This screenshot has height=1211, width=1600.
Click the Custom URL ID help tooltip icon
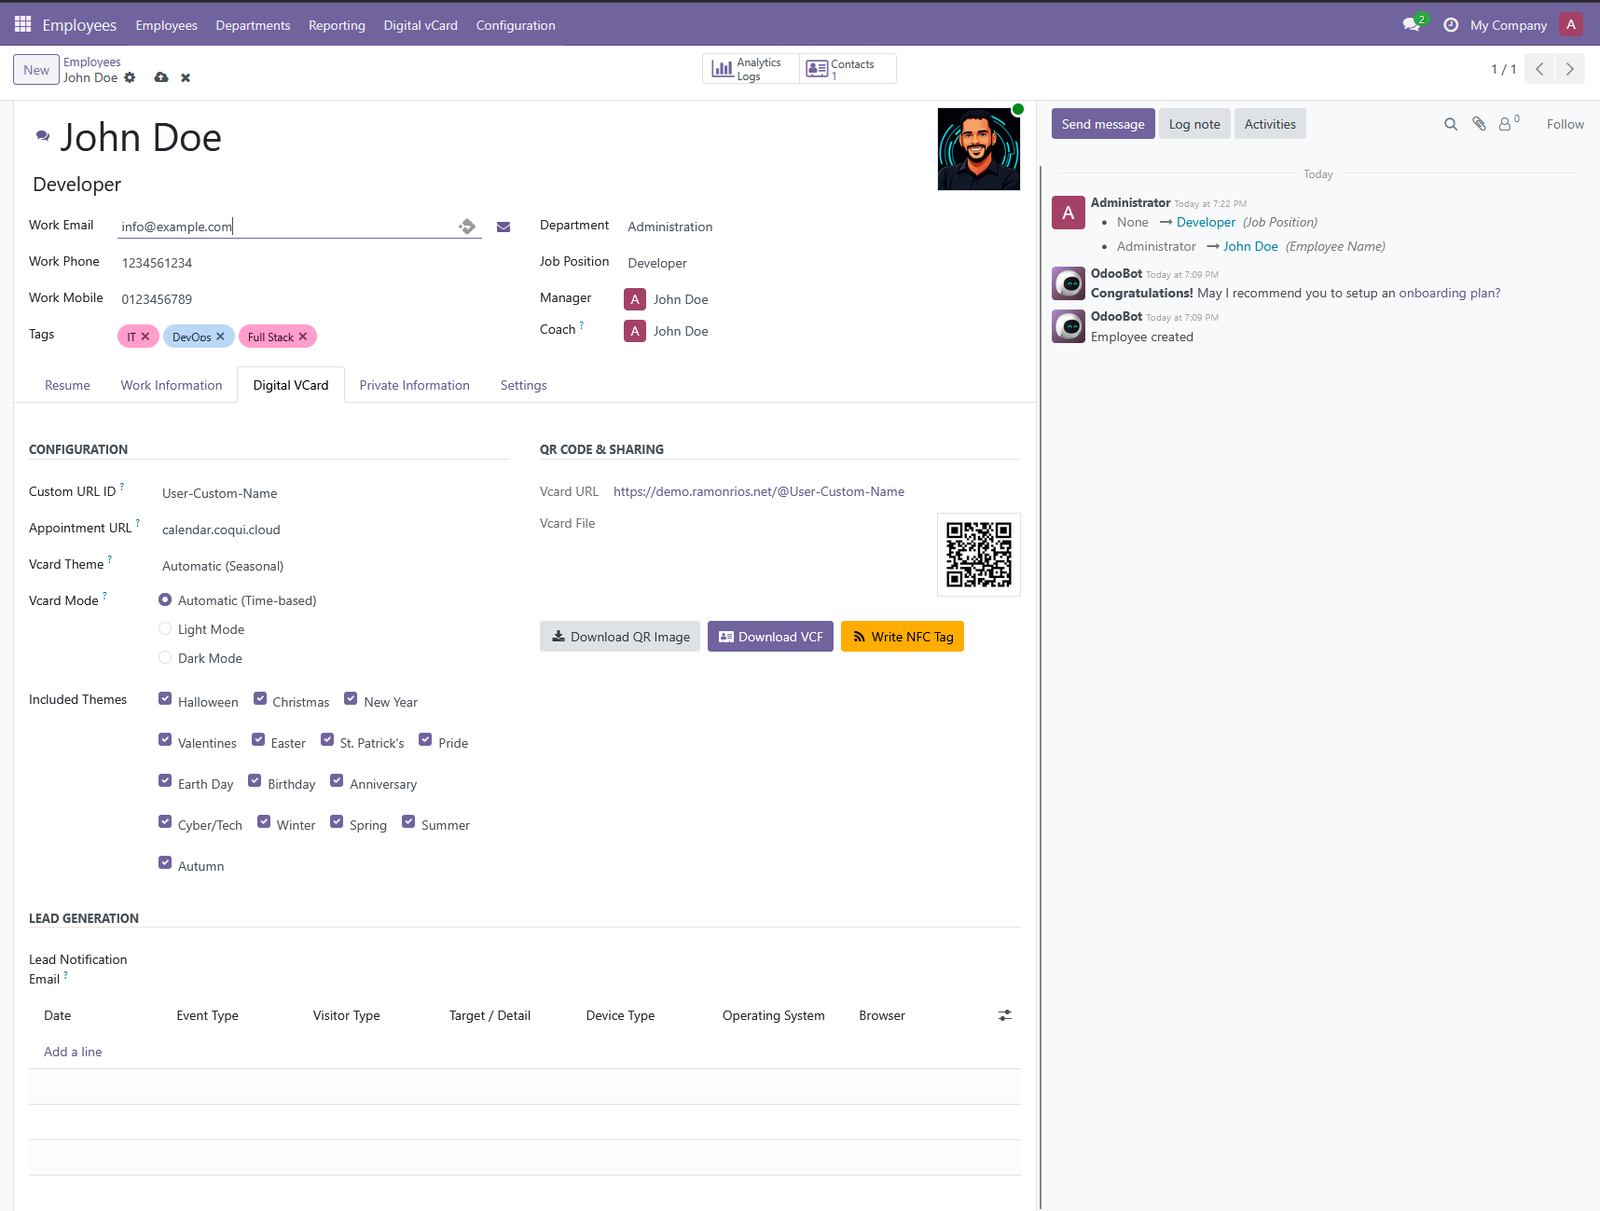click(x=122, y=486)
